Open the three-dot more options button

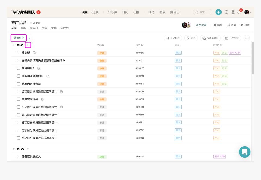pos(247,38)
